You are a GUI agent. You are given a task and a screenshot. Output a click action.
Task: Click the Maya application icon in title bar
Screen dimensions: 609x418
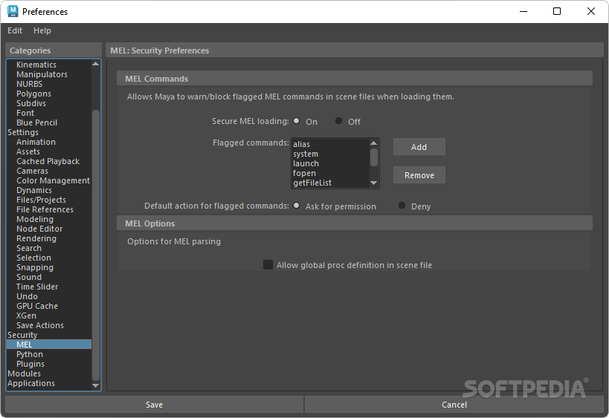(x=13, y=11)
